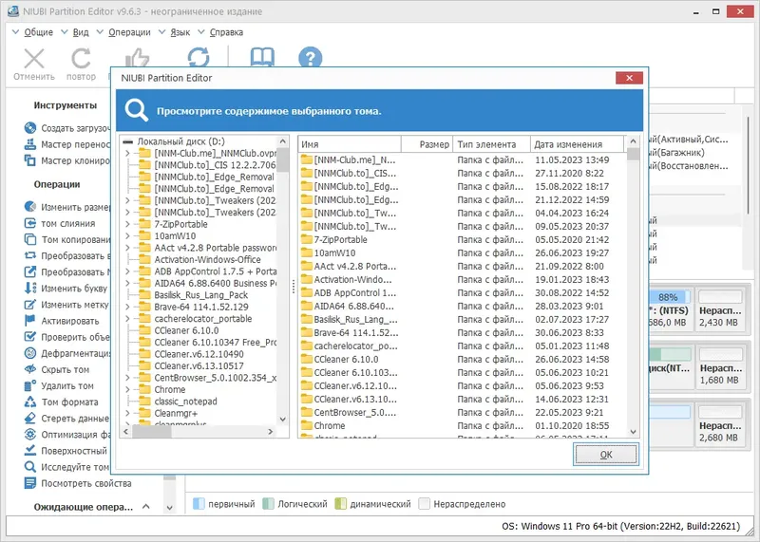Click the Дефрагментация icon
The image size is (760, 542).
(30, 353)
